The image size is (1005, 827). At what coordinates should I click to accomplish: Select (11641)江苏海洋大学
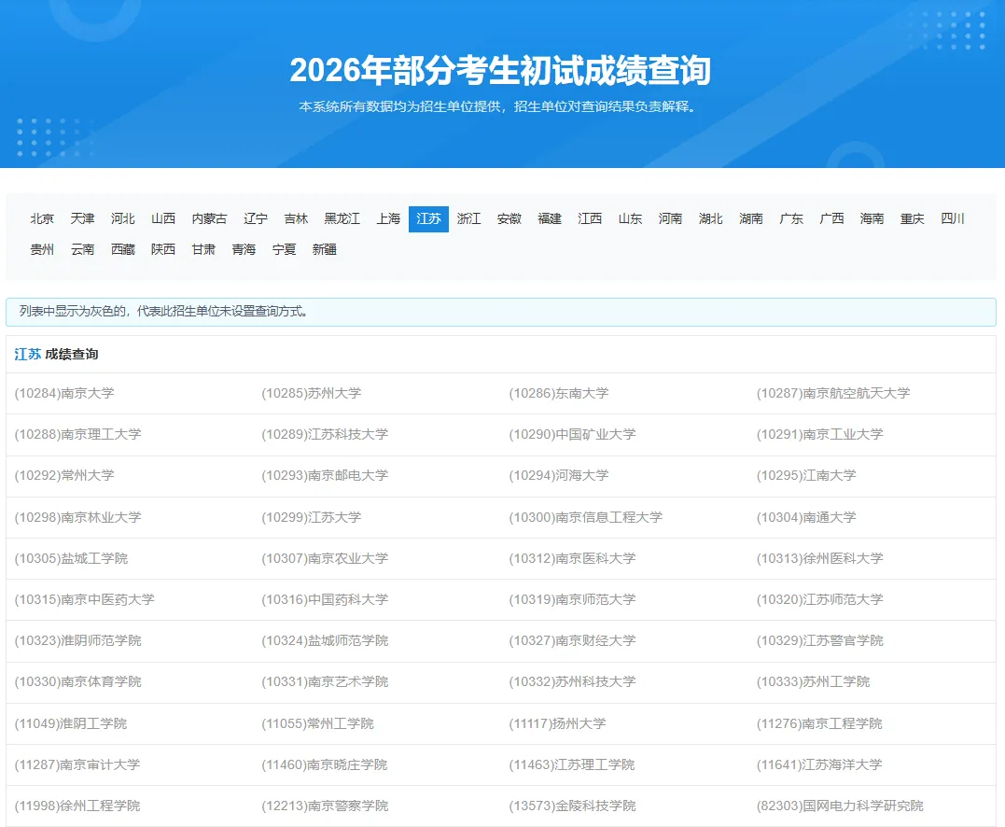pos(819,764)
